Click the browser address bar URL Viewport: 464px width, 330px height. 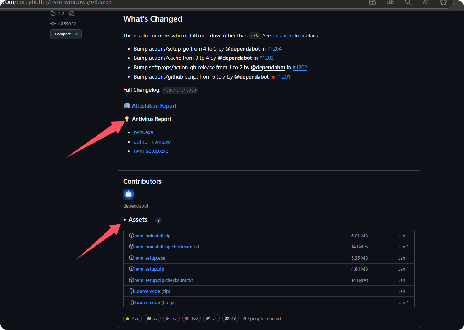(57, 2)
